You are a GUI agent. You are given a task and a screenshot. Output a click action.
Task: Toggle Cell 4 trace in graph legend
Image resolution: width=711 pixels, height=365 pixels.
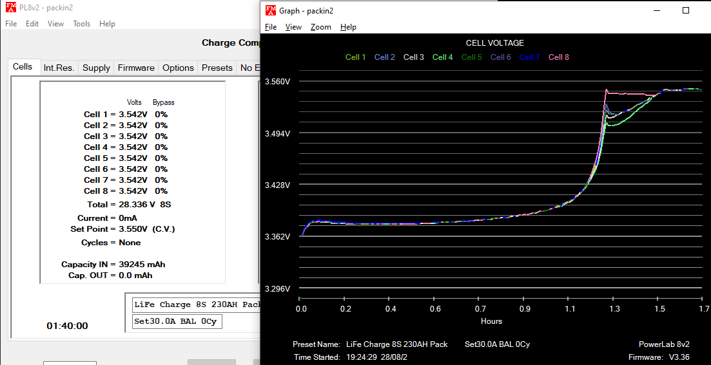442,57
